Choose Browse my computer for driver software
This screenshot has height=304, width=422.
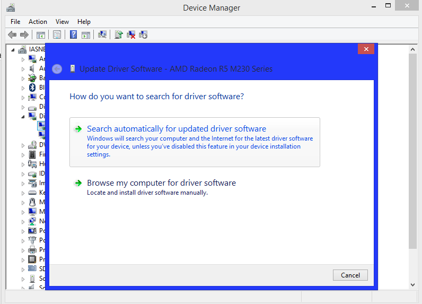[161, 183]
